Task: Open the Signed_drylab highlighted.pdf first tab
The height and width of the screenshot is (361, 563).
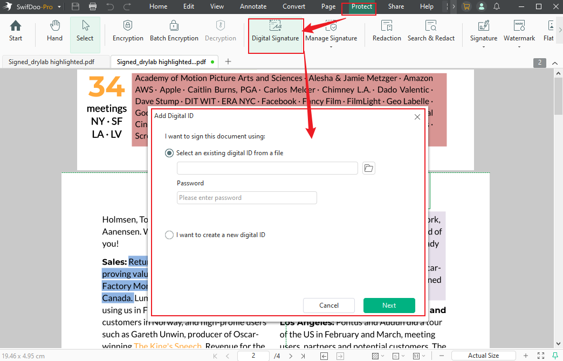Action: tap(51, 61)
